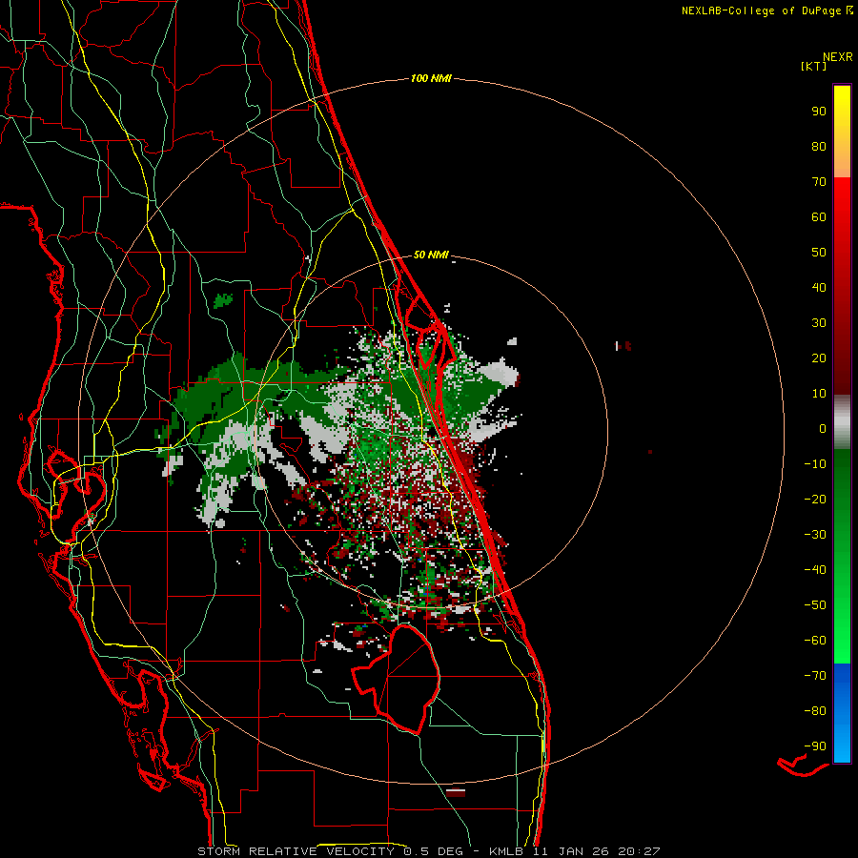
Task: Click the '-60' velocity scale label
Action: click(x=815, y=641)
